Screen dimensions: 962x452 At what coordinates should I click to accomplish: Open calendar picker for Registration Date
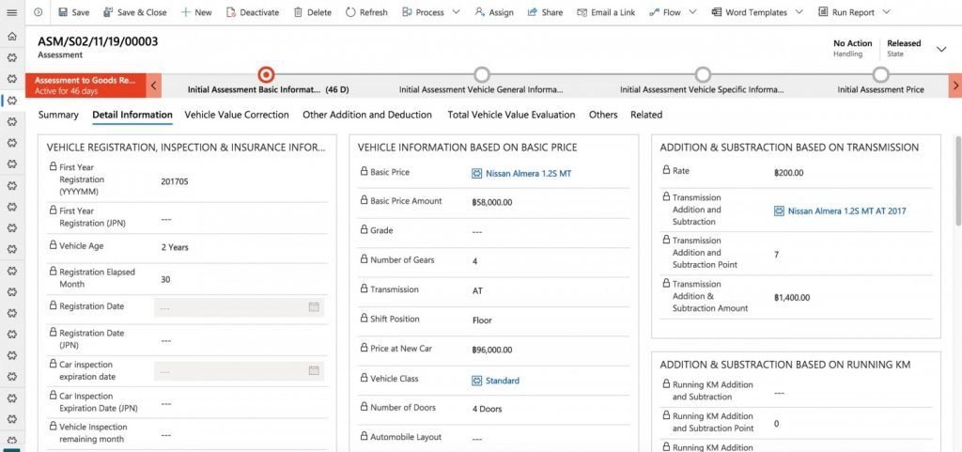coord(314,306)
